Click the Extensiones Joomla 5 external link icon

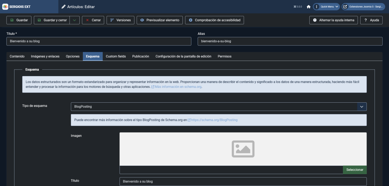pos(345,7)
